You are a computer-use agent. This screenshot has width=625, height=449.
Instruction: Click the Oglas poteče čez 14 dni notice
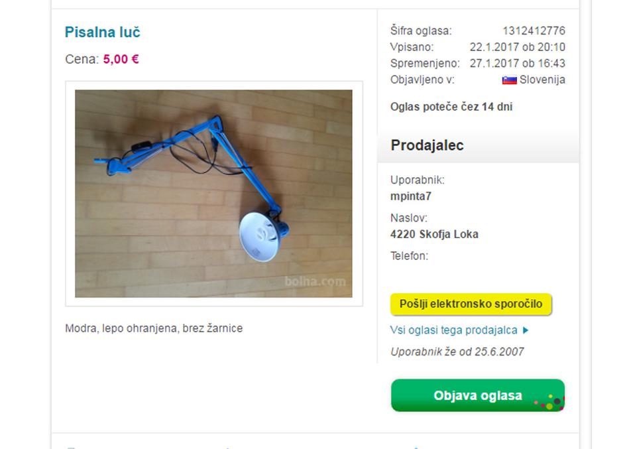pos(451,107)
